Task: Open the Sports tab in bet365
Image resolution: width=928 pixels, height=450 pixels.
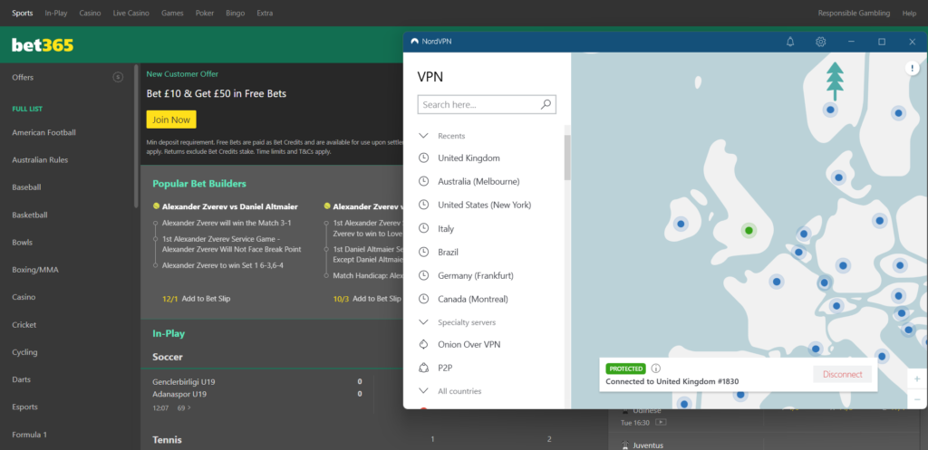Action: (23, 13)
